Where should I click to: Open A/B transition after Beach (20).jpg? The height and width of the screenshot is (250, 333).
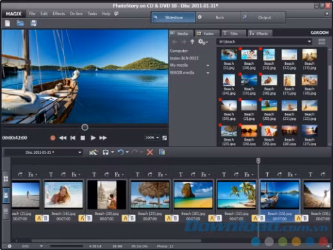[215, 218]
